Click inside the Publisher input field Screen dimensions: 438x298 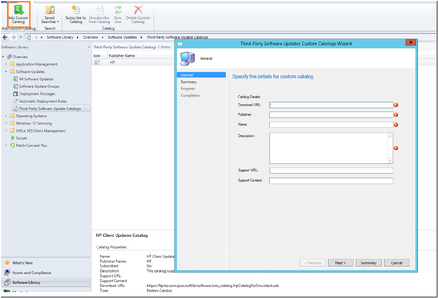(331, 114)
